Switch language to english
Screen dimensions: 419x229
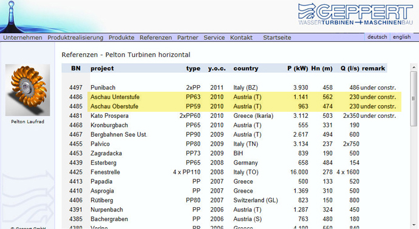pos(401,37)
